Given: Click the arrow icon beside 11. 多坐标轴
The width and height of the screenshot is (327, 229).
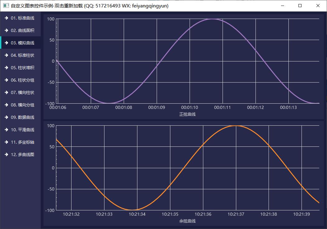Looking at the screenshot, I should click(6, 142).
